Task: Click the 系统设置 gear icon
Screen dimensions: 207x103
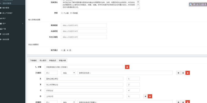Action: [x=1, y=39]
